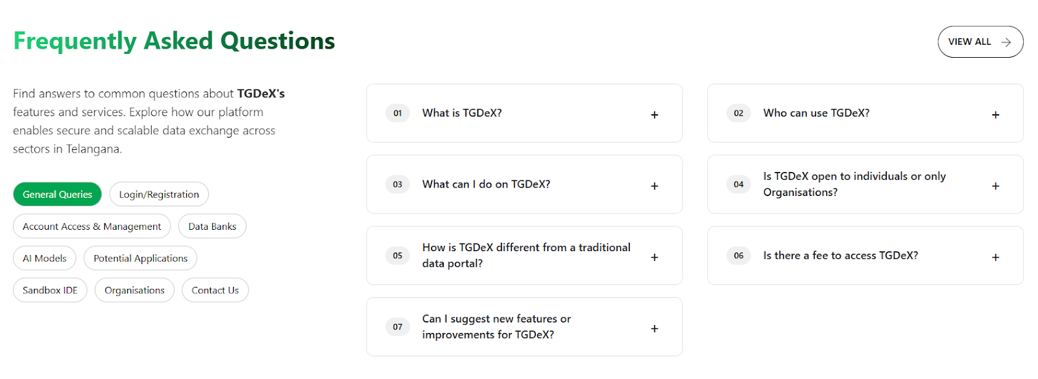Click the VIEW ALL button

click(980, 42)
